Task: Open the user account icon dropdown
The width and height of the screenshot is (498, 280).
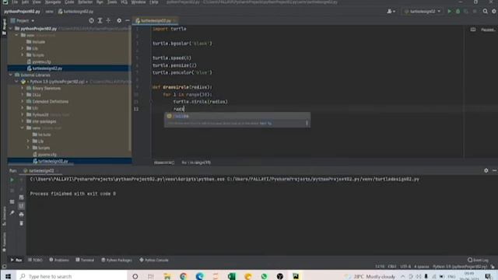Action: [x=391, y=12]
